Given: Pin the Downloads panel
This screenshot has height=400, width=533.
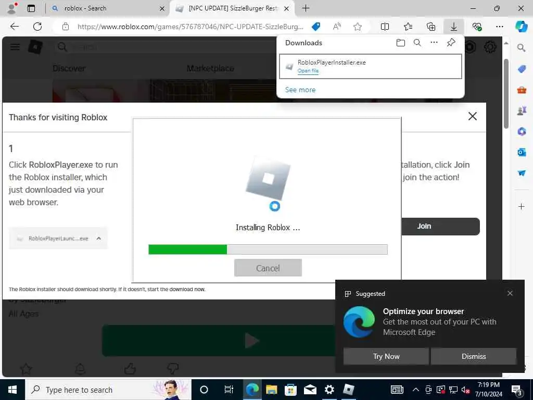Looking at the screenshot, I should (x=451, y=43).
